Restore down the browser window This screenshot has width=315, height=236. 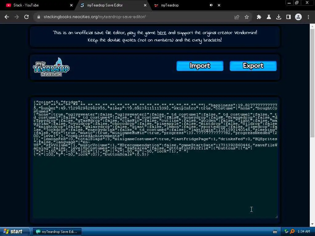[x=297, y=3]
